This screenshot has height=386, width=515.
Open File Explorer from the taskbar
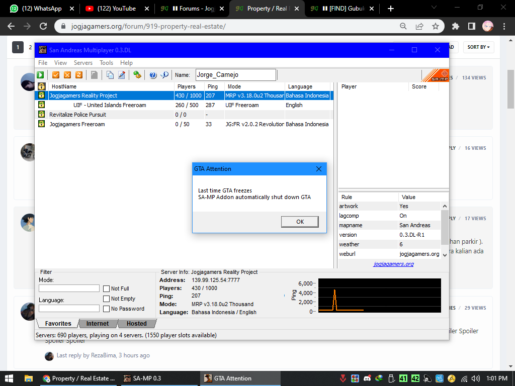pyautogui.click(x=29, y=378)
